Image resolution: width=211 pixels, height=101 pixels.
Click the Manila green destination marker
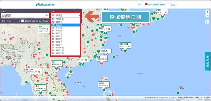[104, 89]
